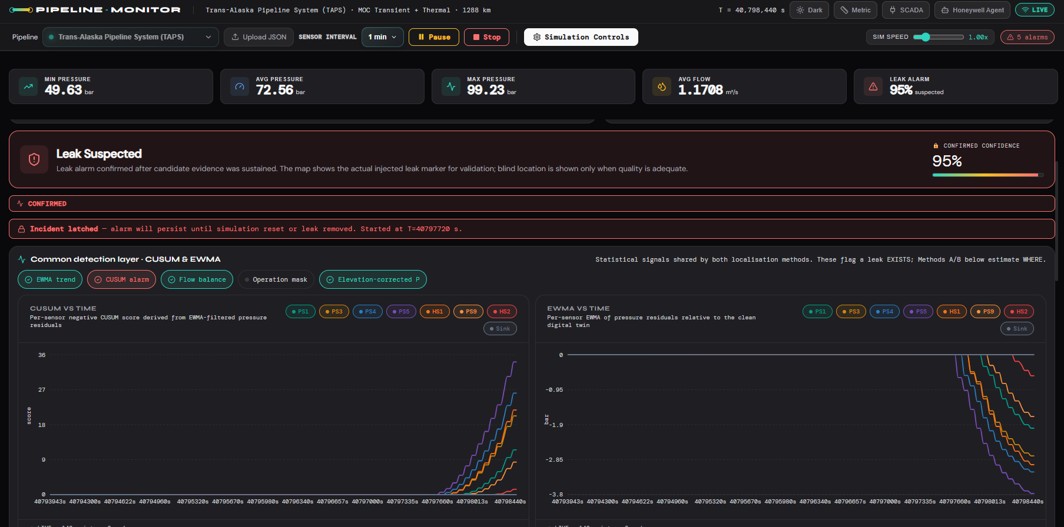Click the lock icon next to Confirmed Confidence
1064x527 pixels.
point(936,146)
